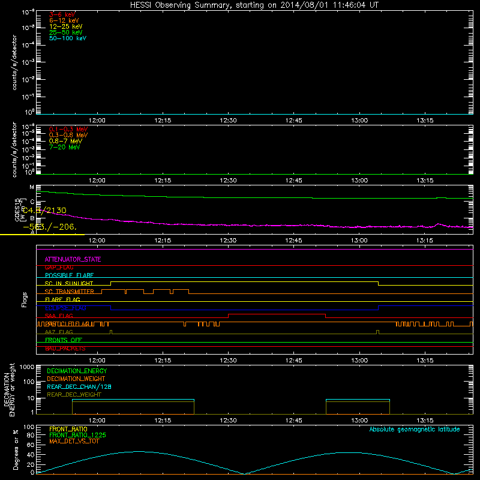Image resolution: width=480 pixels, height=480 pixels.
Task: Select the 25-50 keV legend label
Action: (x=66, y=32)
